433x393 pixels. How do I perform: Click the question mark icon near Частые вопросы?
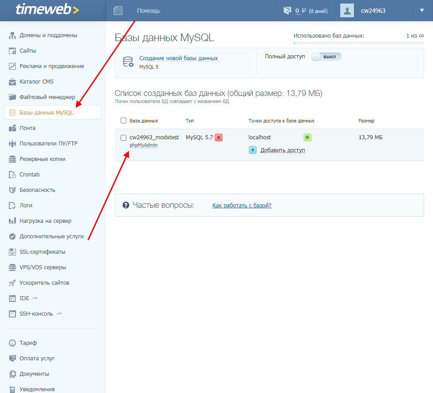(126, 205)
